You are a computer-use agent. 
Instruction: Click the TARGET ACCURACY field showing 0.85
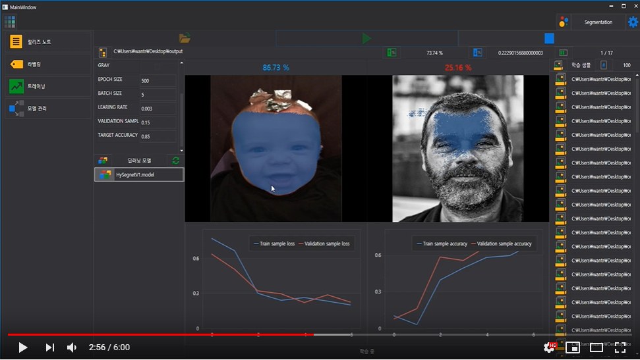[158, 136]
